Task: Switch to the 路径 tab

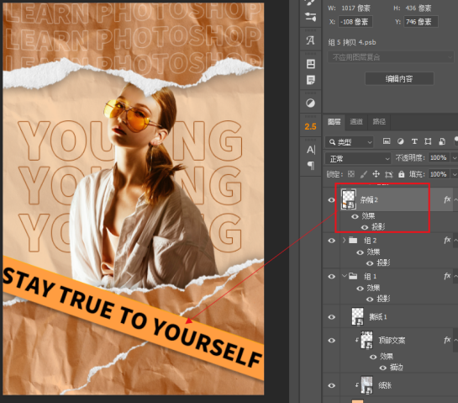Action: (379, 122)
